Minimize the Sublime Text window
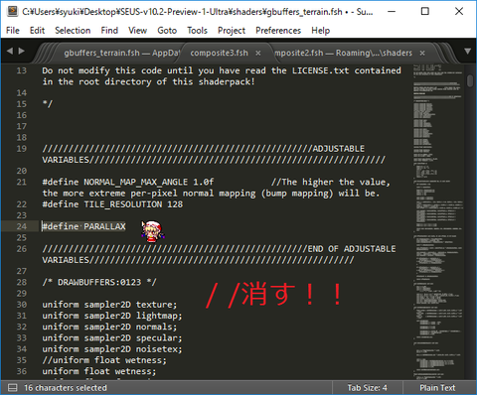Image resolution: width=477 pixels, height=395 pixels. 392,11
